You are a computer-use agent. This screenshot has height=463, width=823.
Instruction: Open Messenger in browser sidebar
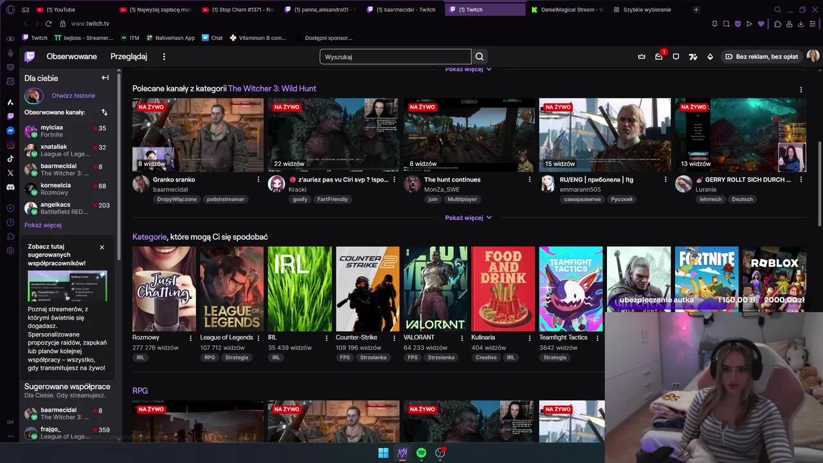(10, 131)
